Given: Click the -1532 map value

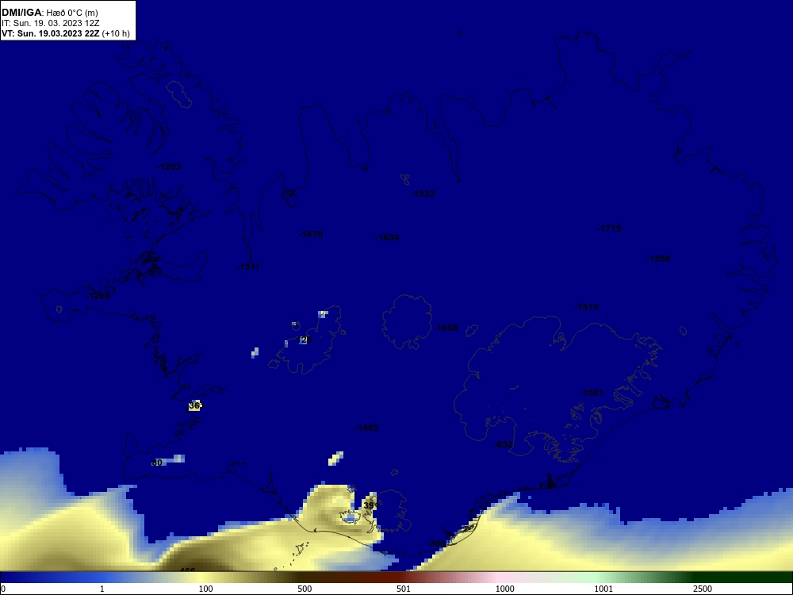Looking at the screenshot, I should tap(423, 194).
